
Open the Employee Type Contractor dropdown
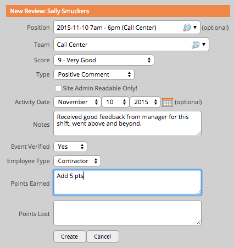[77, 161]
